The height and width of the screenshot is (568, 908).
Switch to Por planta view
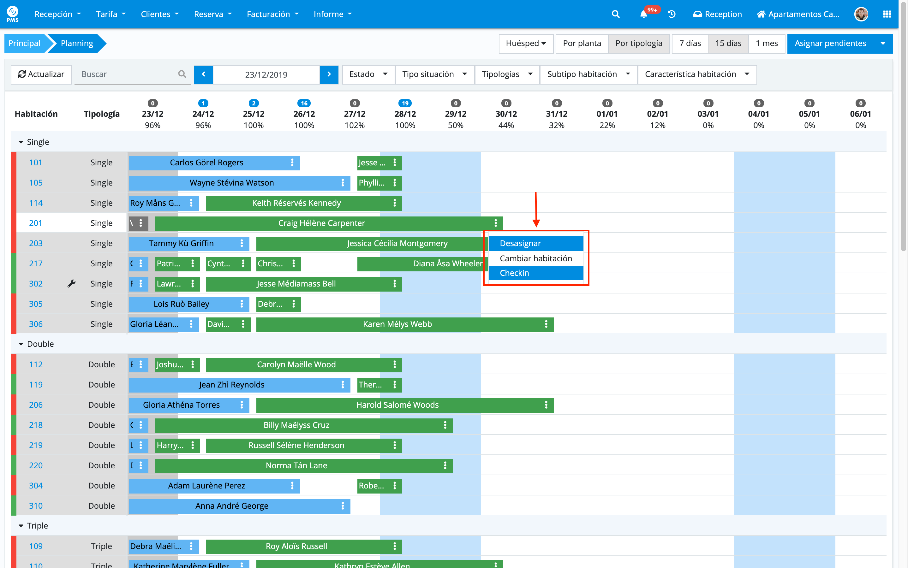point(582,44)
